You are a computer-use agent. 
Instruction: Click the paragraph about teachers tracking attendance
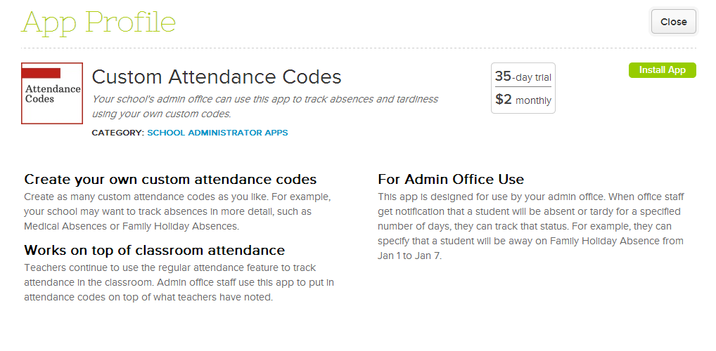click(x=179, y=282)
